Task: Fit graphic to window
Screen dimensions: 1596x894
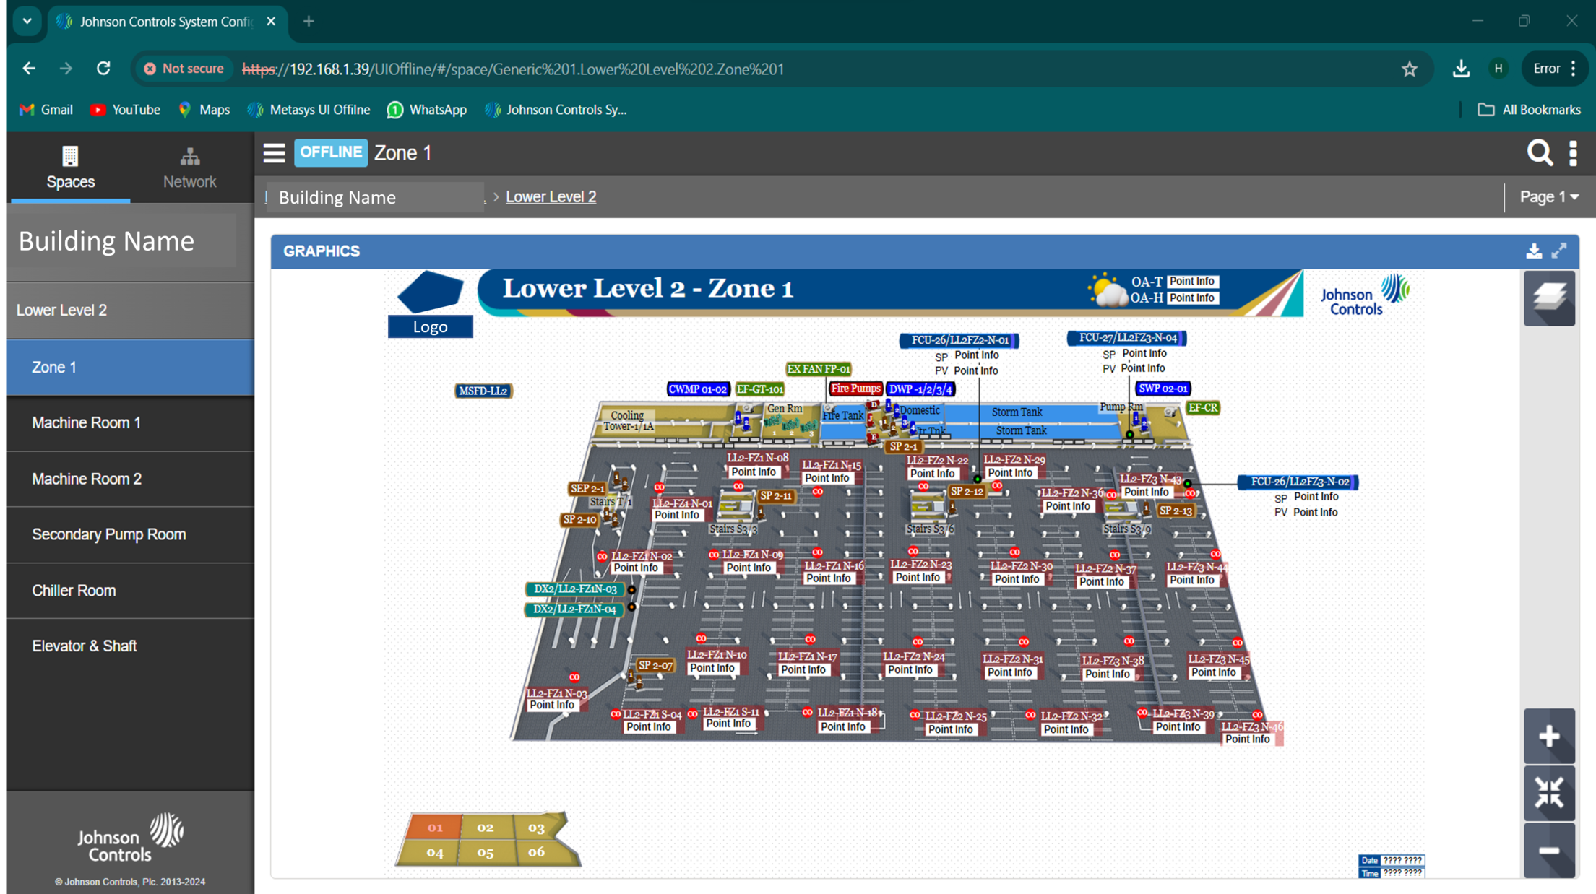Action: tap(1549, 793)
